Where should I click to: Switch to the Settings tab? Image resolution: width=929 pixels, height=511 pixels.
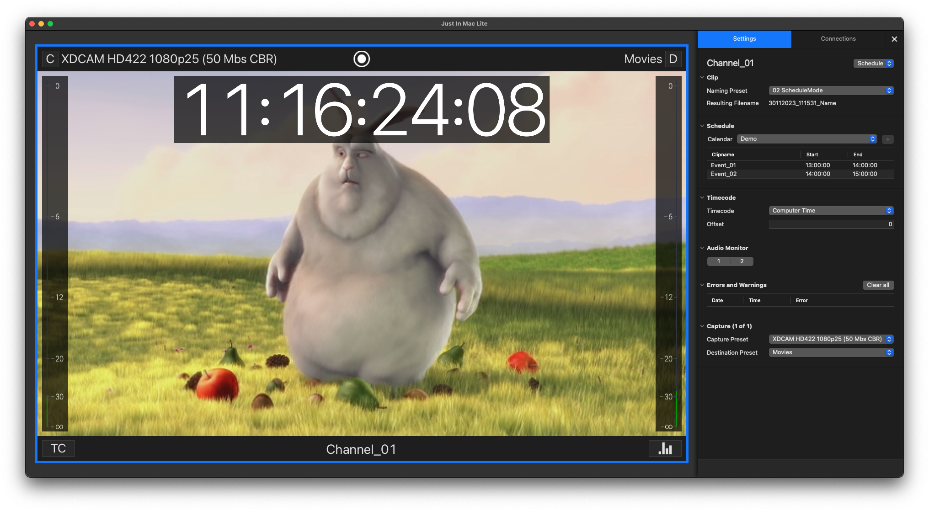point(744,39)
